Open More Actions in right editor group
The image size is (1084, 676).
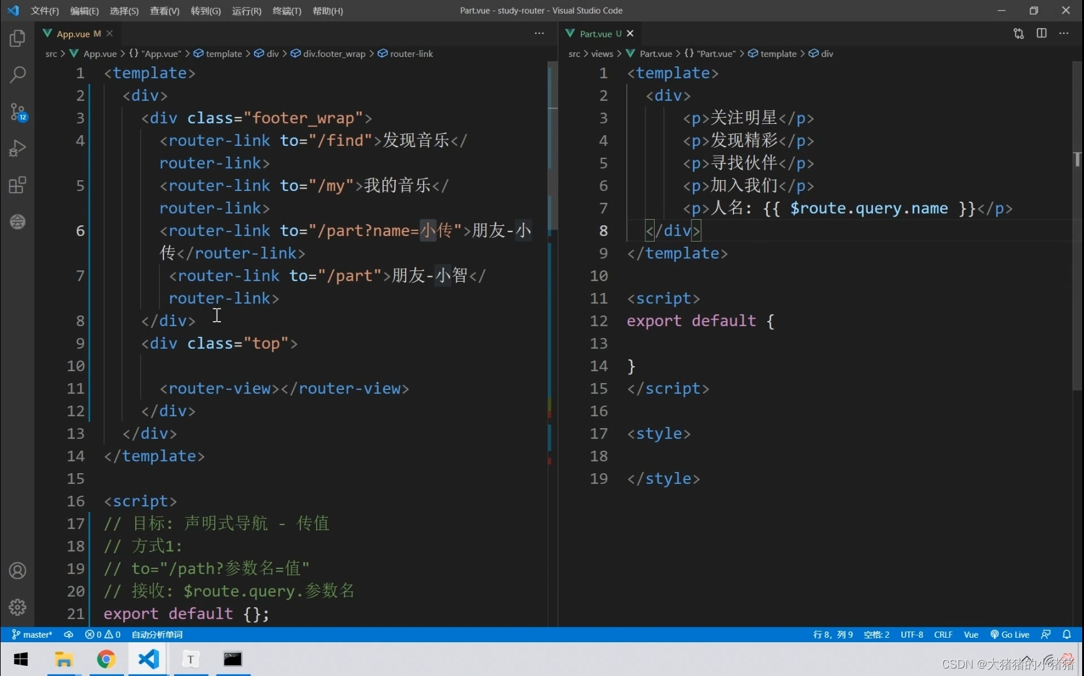tap(1064, 34)
